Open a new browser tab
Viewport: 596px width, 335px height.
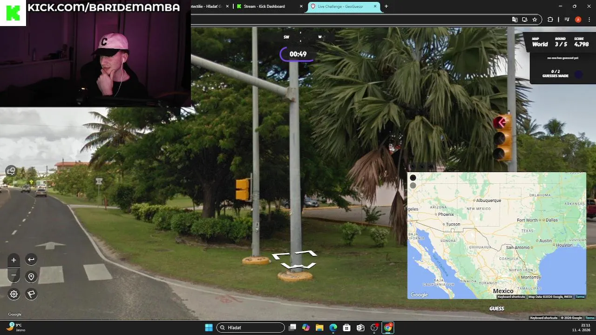[386, 7]
